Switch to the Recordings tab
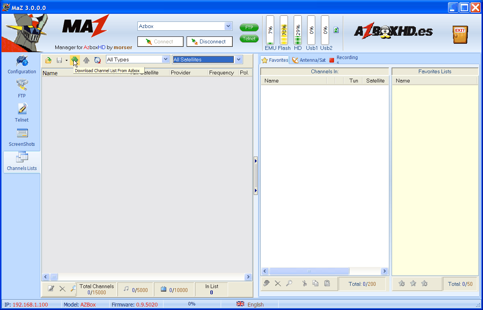The height and width of the screenshot is (310, 483). pyautogui.click(x=344, y=60)
